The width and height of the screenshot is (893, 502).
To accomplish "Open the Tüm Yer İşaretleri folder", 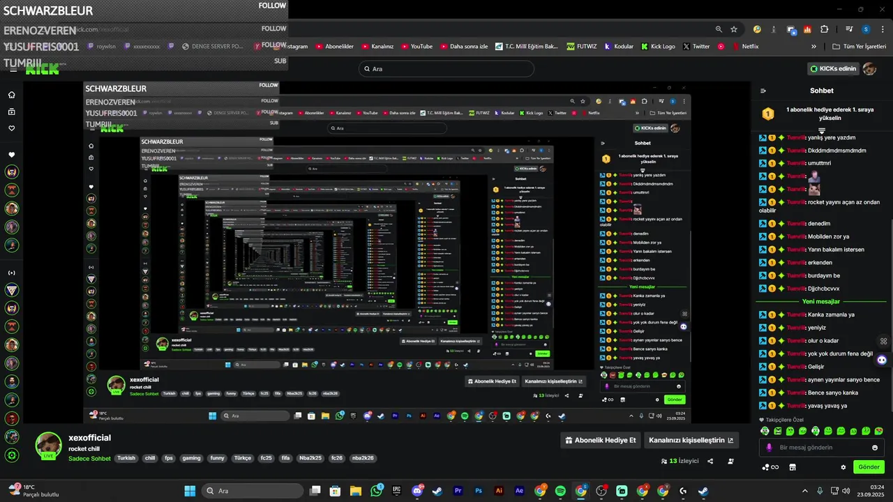I will tap(861, 47).
